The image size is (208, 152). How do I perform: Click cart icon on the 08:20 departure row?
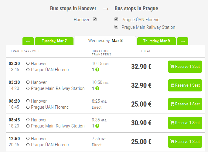pyautogui.click(x=172, y=104)
